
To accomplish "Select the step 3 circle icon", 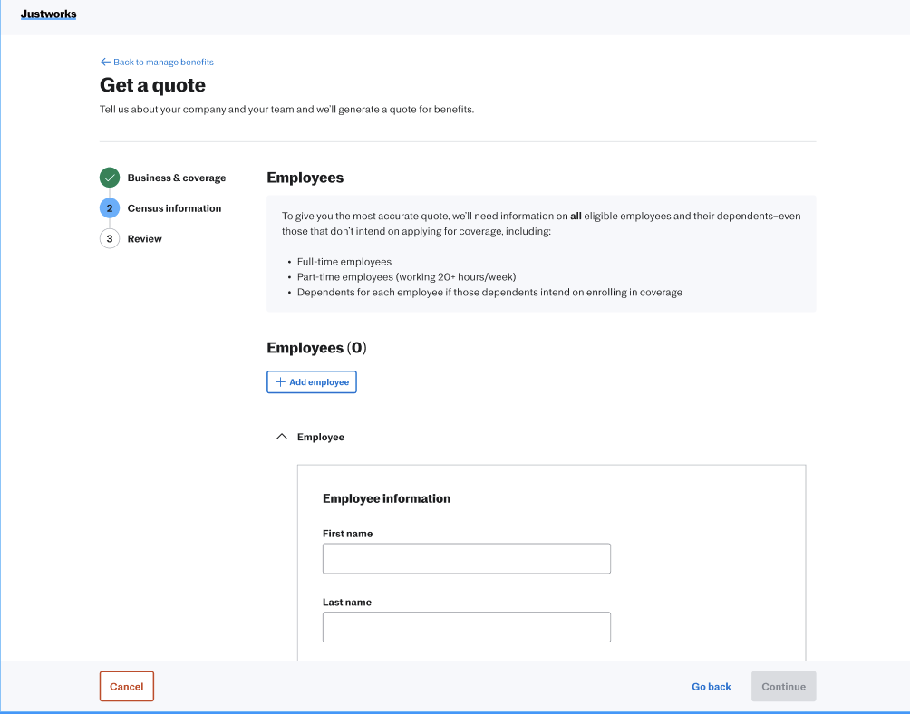I will [110, 239].
